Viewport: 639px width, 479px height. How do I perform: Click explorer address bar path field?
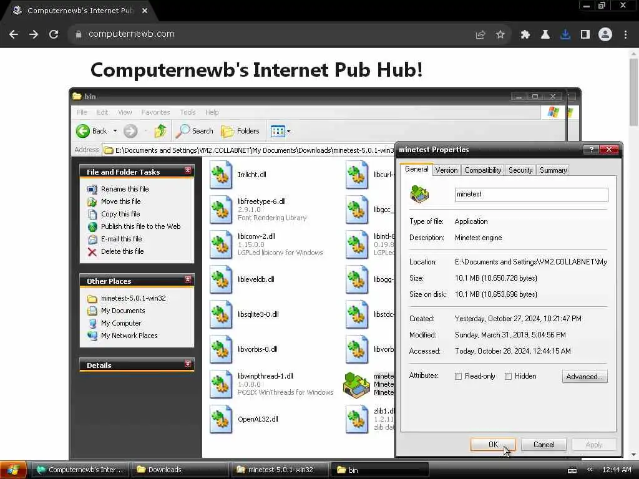248,150
